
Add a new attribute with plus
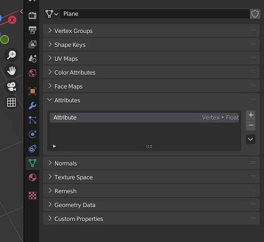pos(250,115)
